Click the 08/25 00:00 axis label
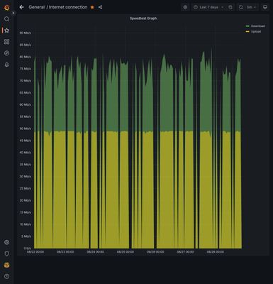Viewport: 273px width, 284px height. tap(126, 252)
